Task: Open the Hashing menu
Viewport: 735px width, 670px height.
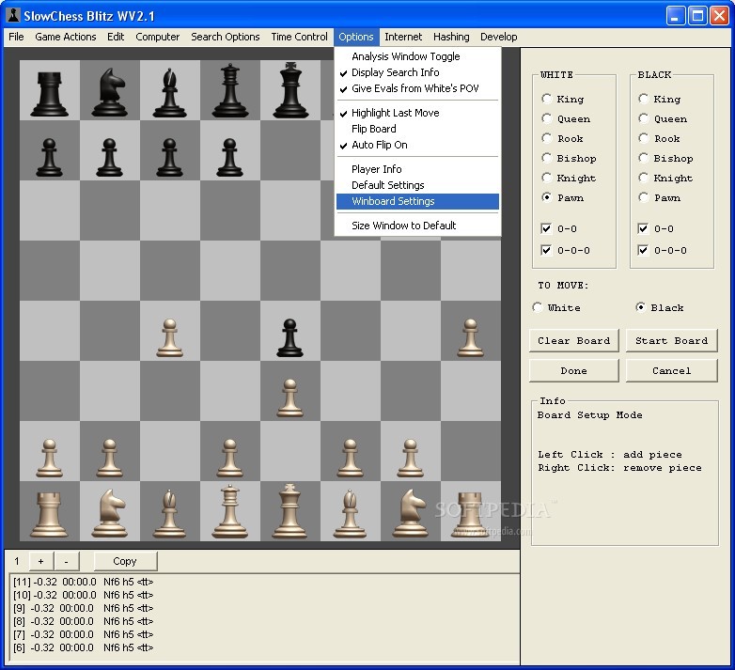Action: (x=451, y=37)
